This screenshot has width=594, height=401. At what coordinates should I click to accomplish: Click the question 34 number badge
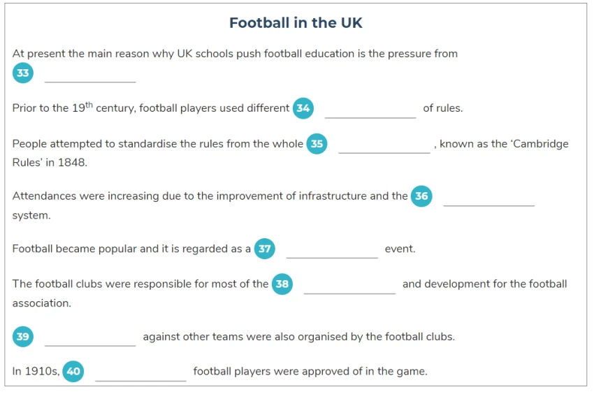[303, 108]
